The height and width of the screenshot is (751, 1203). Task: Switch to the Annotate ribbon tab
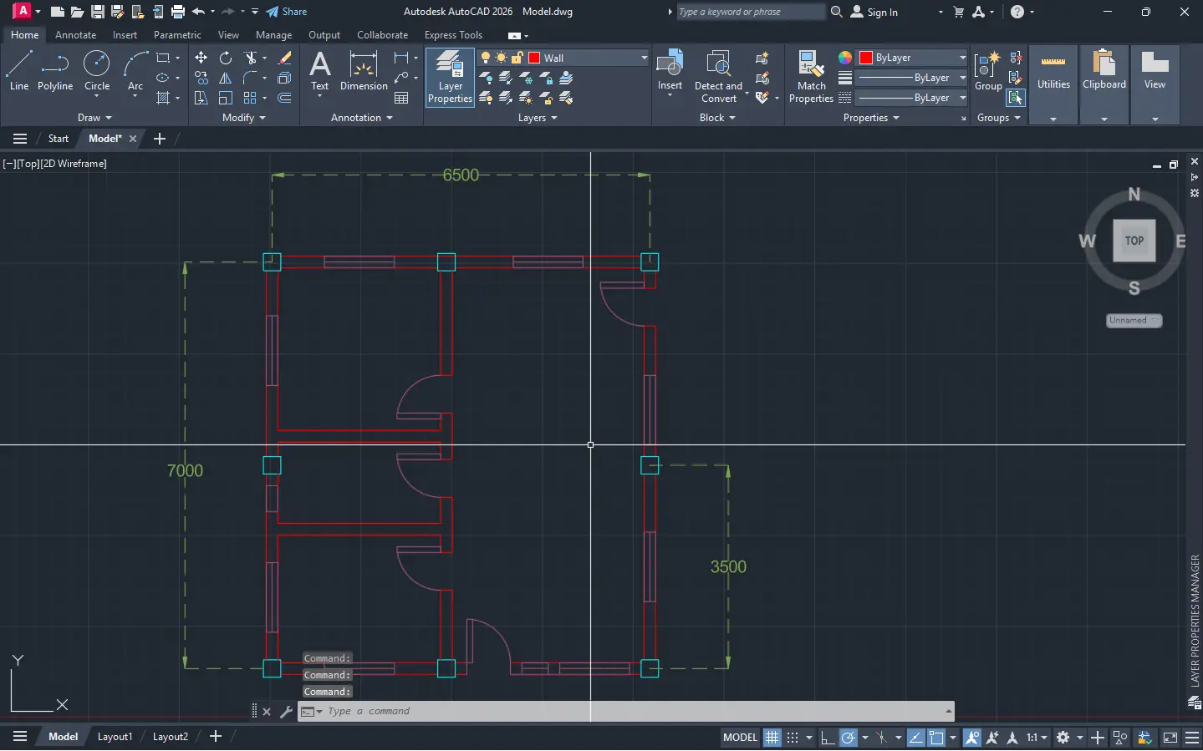75,35
